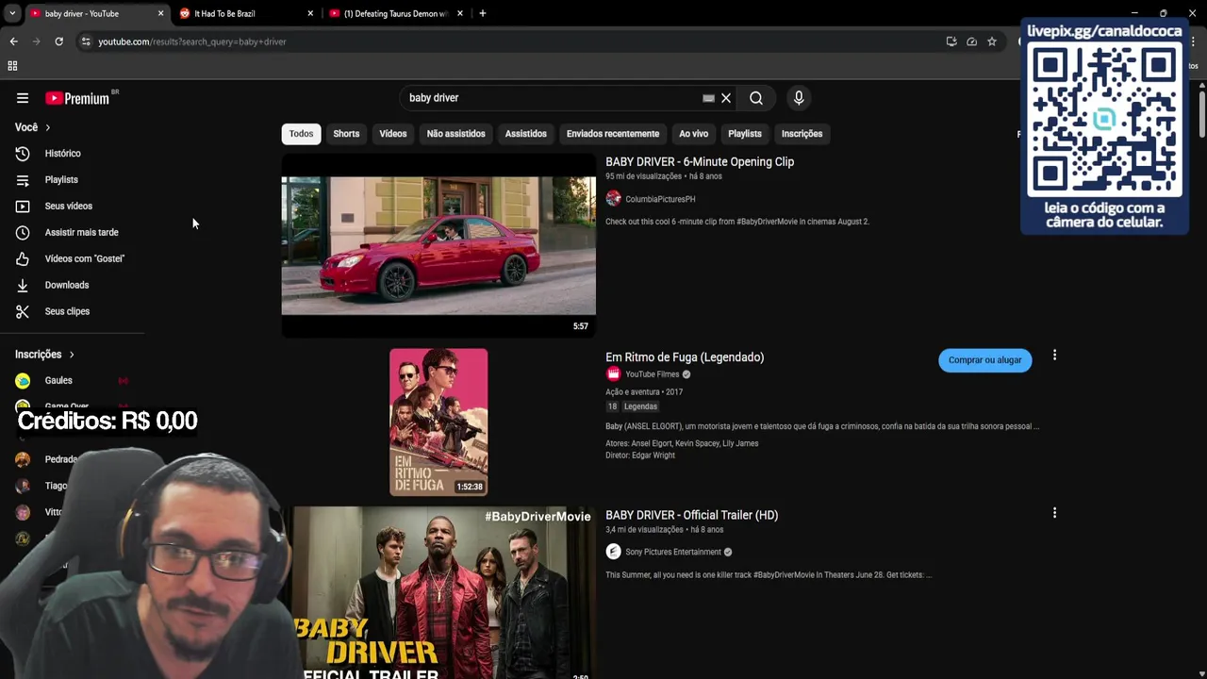Open Em Ritmo de Fuga (Legendado) title
The width and height of the screenshot is (1207, 679).
pos(685,357)
